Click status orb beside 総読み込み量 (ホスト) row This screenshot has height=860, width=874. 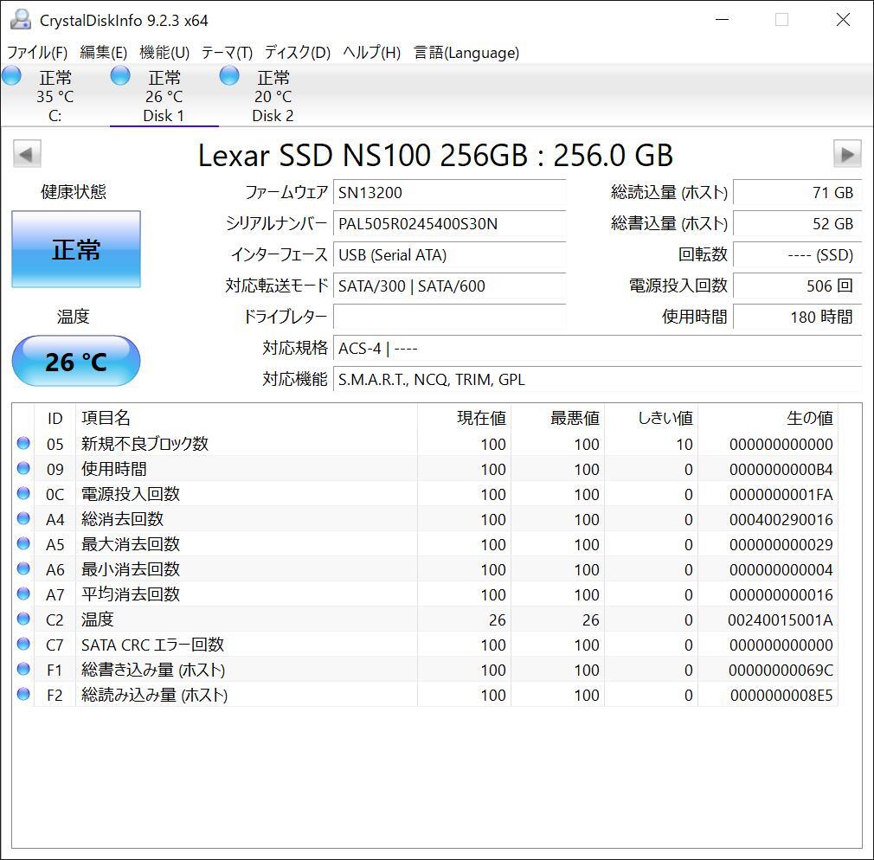[x=23, y=695]
